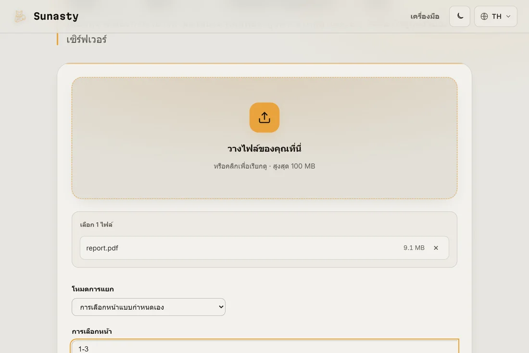This screenshot has width=529, height=353.
Task: Click the Sunasty cat logo icon
Action: [20, 16]
